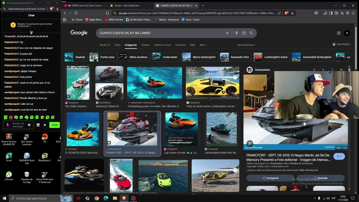Click the green Chat send button
359x202 pixels.
[x=54, y=125]
